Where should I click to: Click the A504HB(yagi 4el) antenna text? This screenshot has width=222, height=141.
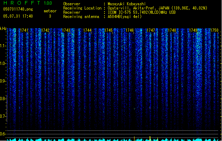tap(125, 17)
